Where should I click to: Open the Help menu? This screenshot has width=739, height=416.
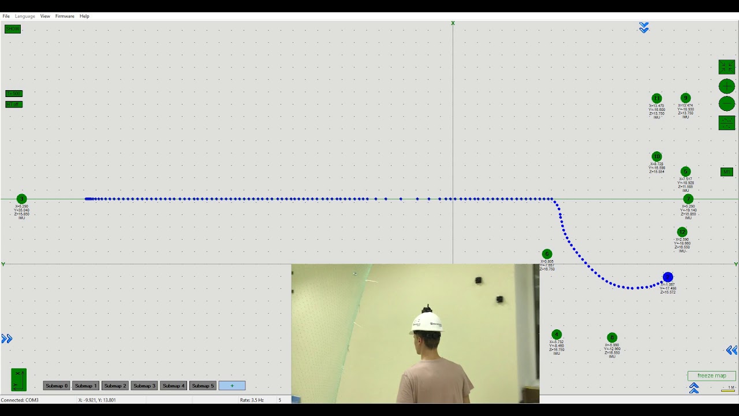click(x=84, y=16)
